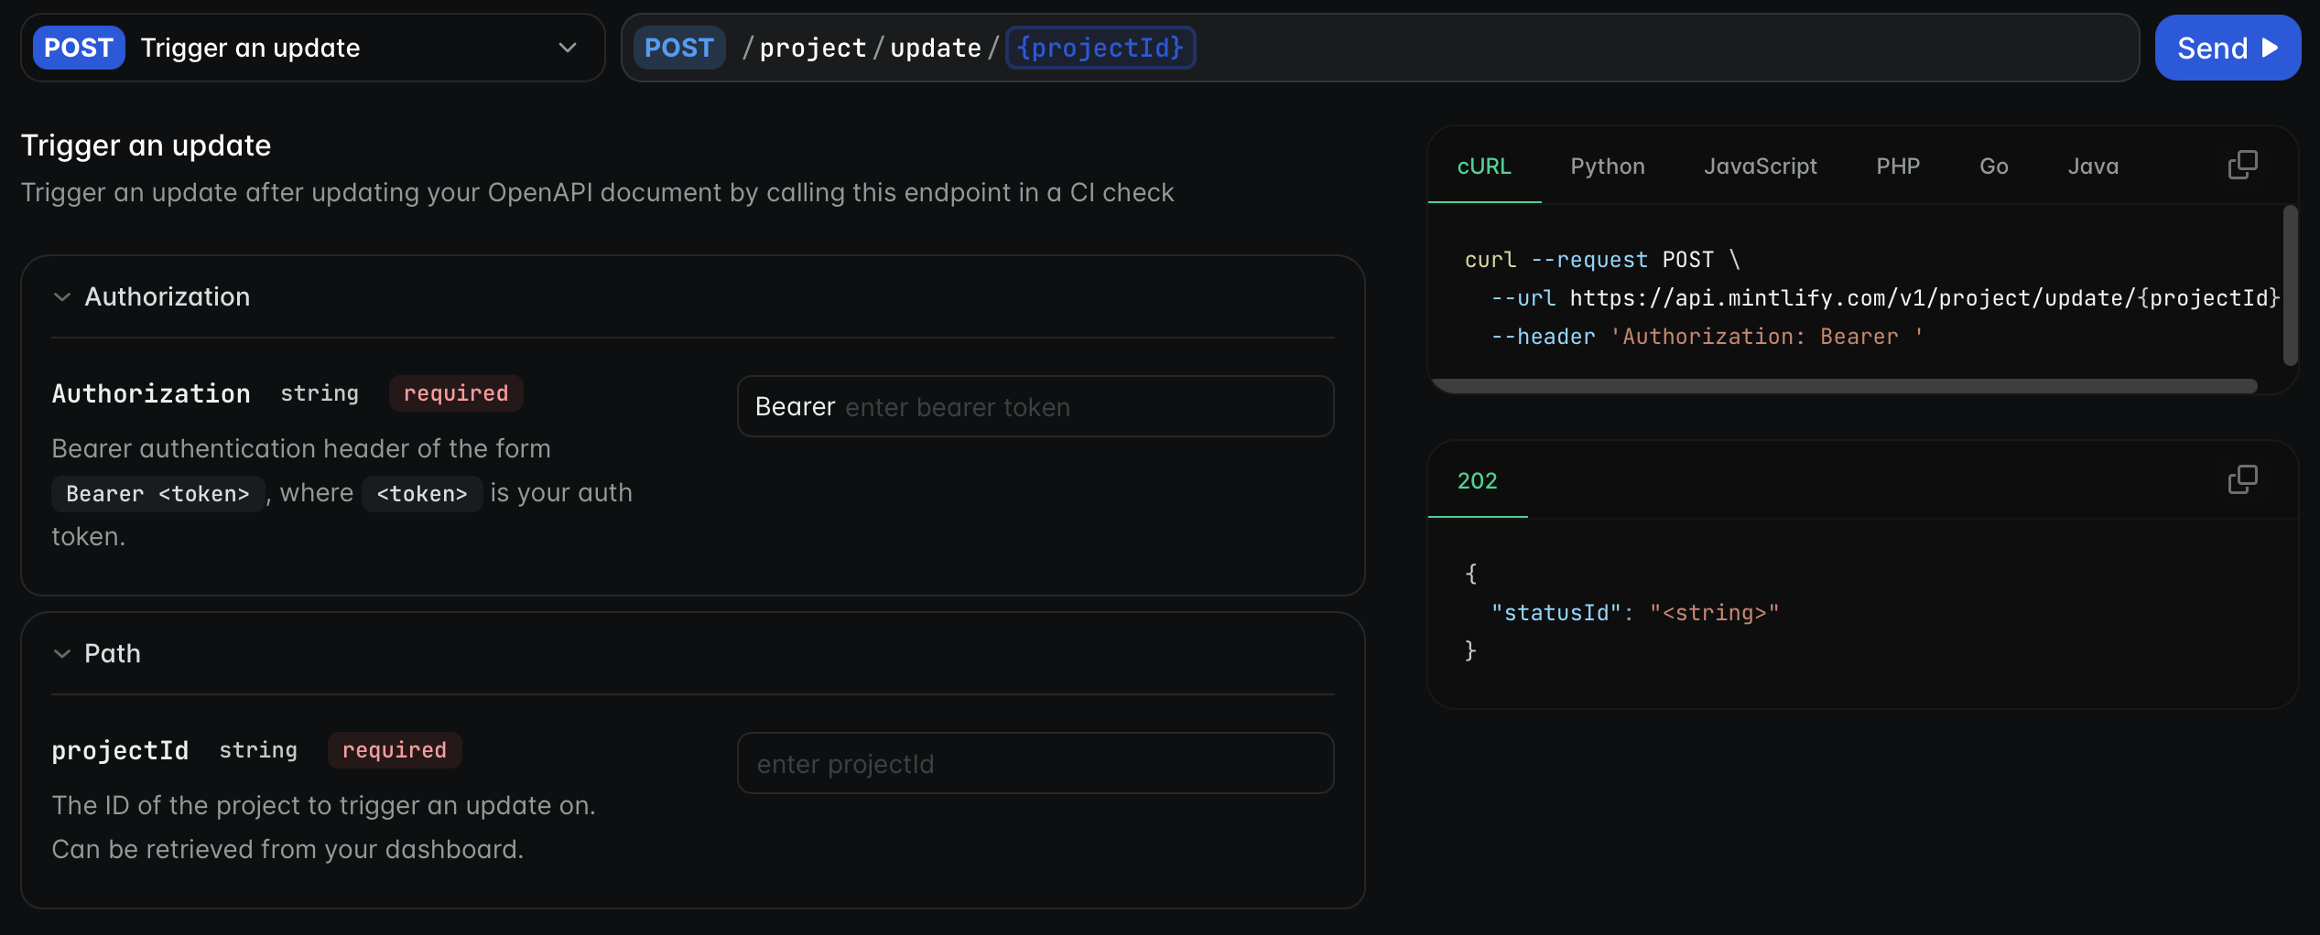Click the POST badge next to Trigger an update

coord(79,47)
